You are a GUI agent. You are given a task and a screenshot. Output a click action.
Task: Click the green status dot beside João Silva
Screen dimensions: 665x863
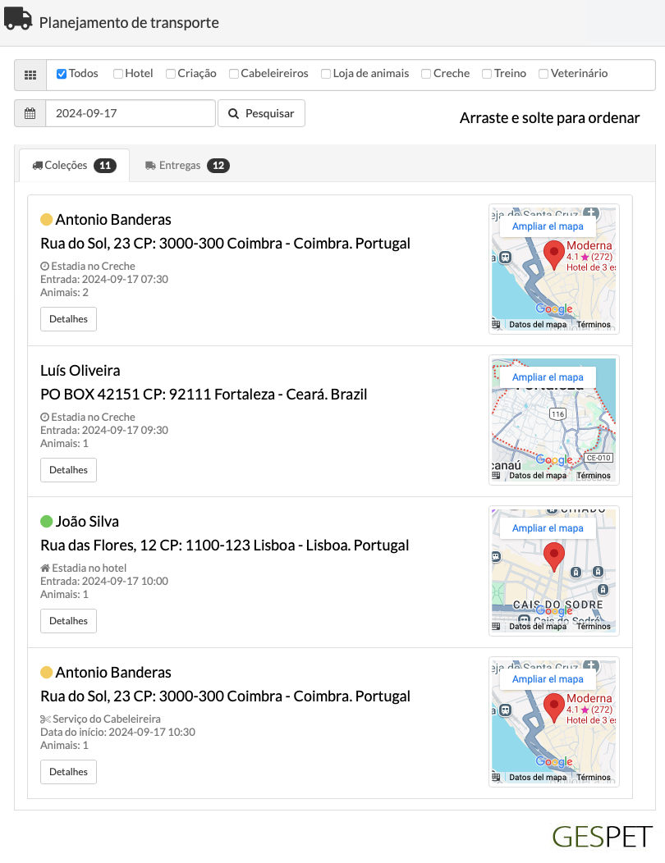(46, 521)
